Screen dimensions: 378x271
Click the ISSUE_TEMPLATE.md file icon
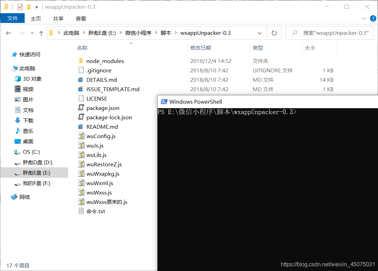[81, 89]
